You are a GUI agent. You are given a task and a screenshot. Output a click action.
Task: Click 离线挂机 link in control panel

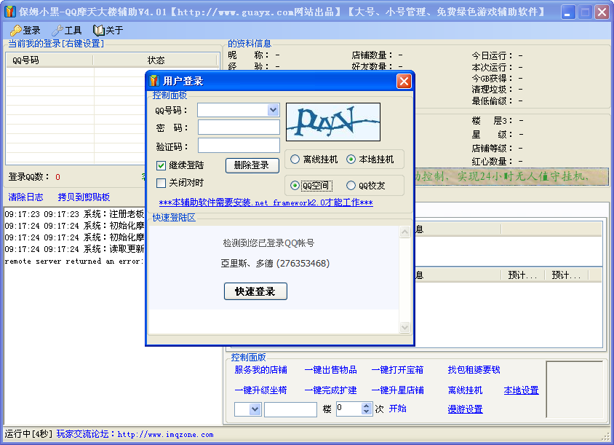tap(465, 390)
